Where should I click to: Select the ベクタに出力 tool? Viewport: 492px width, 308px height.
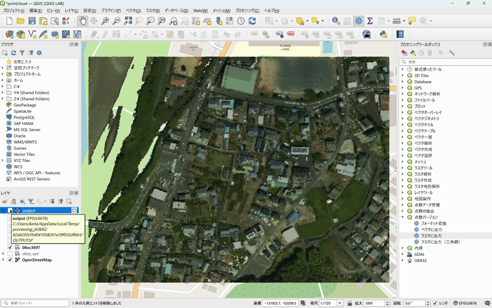pyautogui.click(x=431, y=230)
